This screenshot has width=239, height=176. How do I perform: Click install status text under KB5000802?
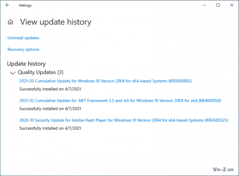pyautogui.click(x=50, y=89)
